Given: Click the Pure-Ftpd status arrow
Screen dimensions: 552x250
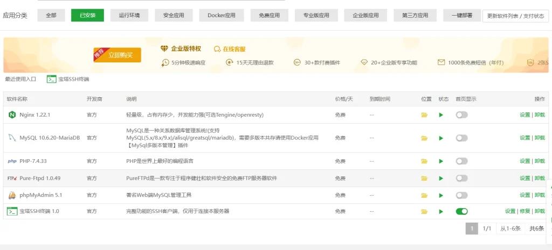Looking at the screenshot, I should pyautogui.click(x=441, y=178).
